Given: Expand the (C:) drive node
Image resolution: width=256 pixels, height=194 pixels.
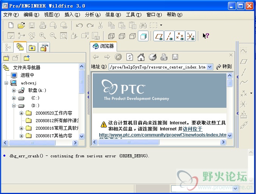Looking at the screenshot, I should [14, 98].
